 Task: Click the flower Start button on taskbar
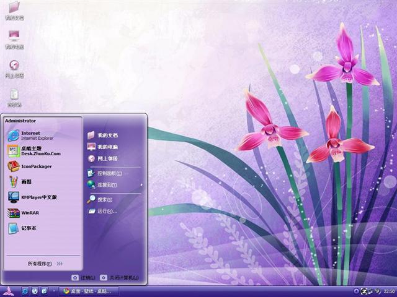pos(9,291)
